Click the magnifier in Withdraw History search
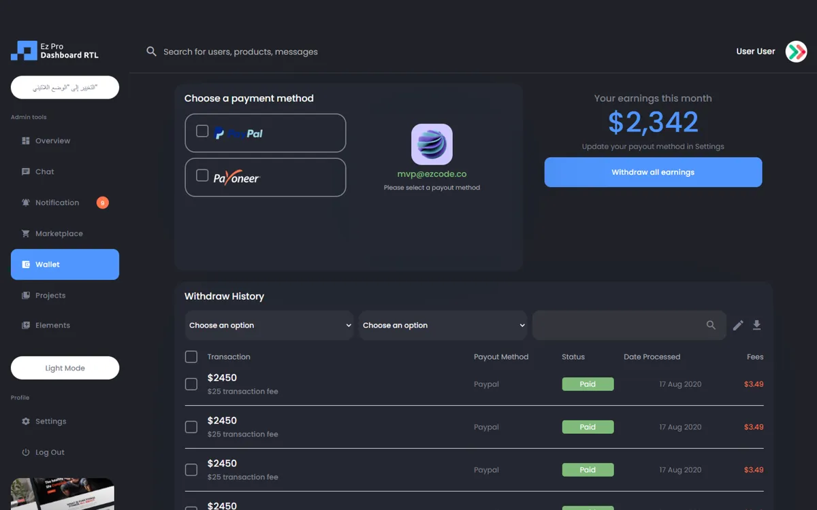This screenshot has height=510, width=817. 711,326
